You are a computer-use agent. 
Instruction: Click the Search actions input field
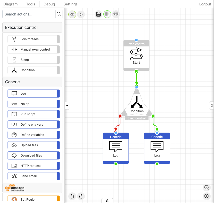[29, 14]
